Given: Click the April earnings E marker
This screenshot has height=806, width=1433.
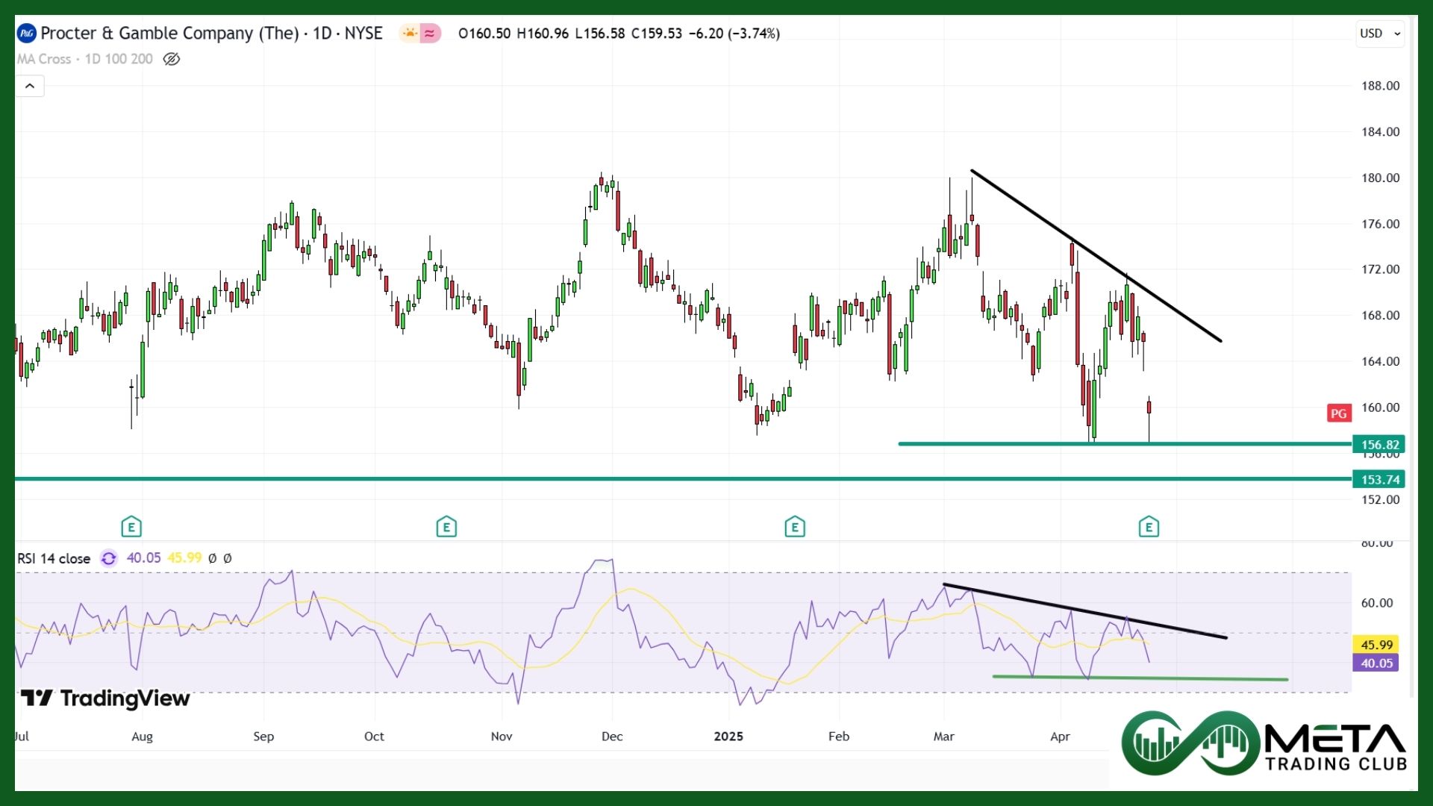Looking at the screenshot, I should tap(1149, 527).
